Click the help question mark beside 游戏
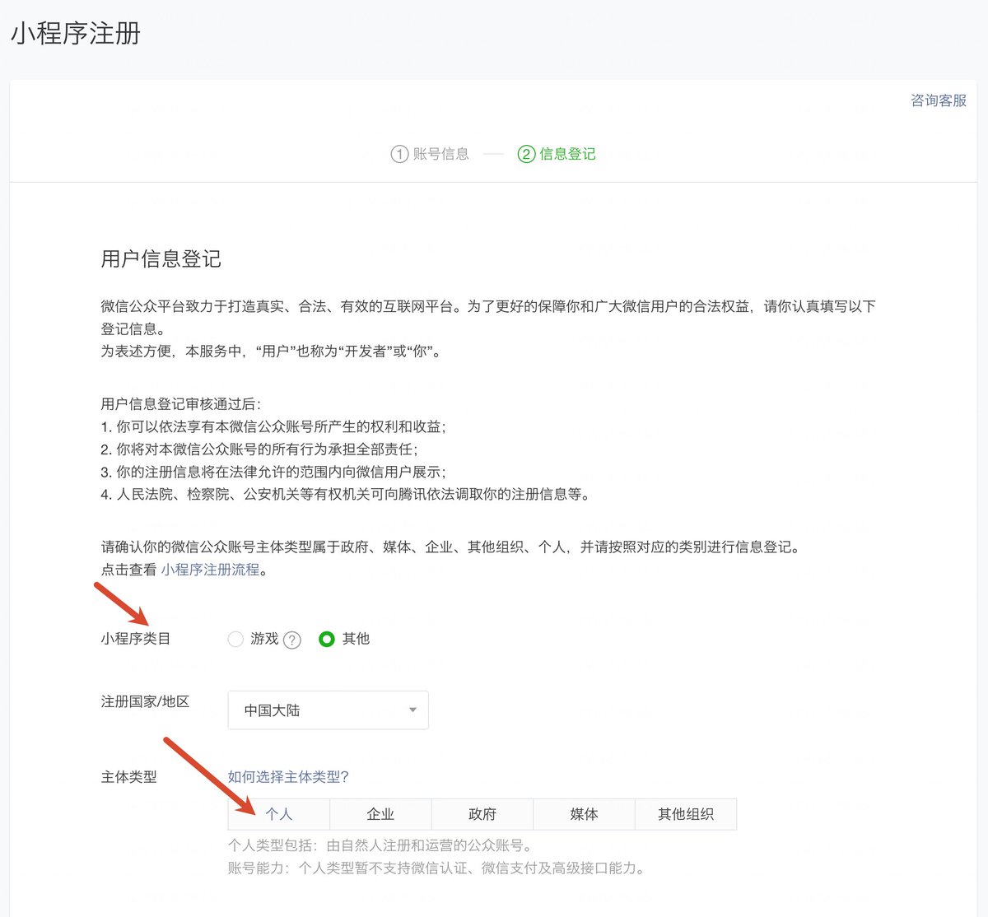 292,640
